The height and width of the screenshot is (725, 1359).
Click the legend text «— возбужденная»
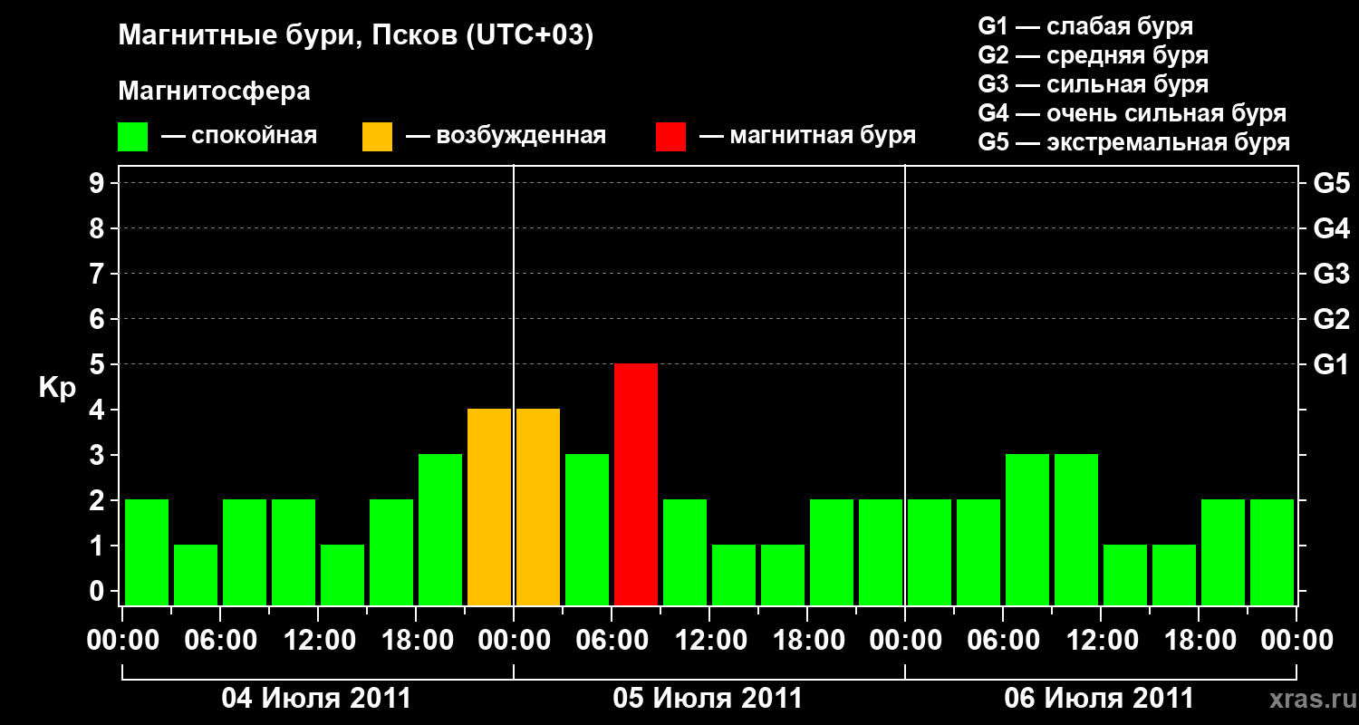tap(506, 136)
